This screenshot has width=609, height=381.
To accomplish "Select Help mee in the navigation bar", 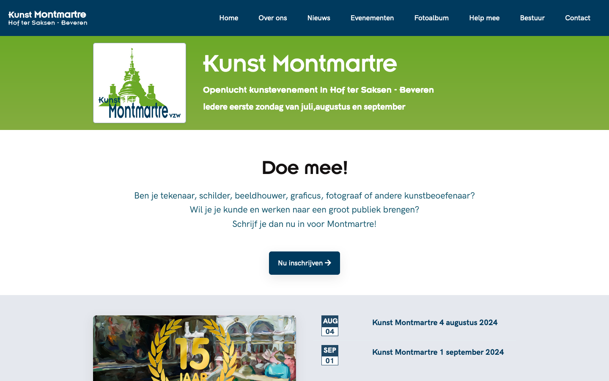I will pos(484,18).
